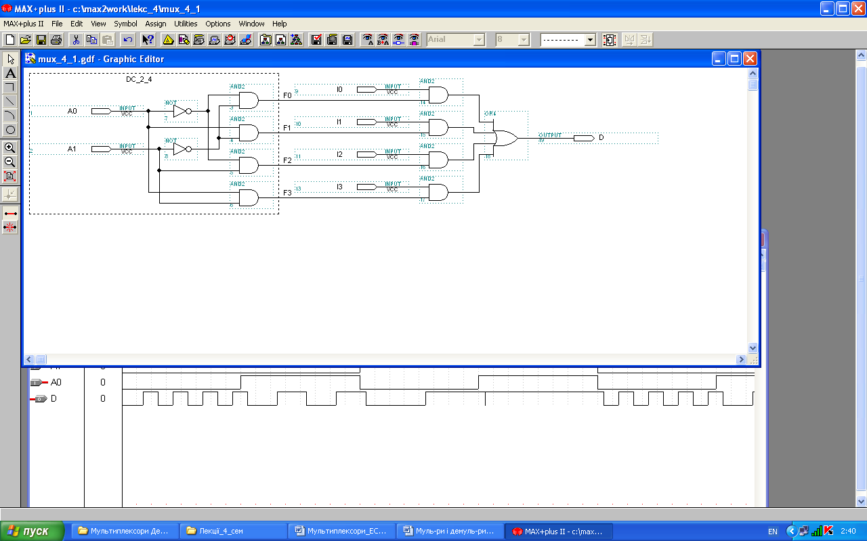Select the OR4 gate symbol
Viewport: 867px width, 541px height.
pyautogui.click(x=505, y=138)
